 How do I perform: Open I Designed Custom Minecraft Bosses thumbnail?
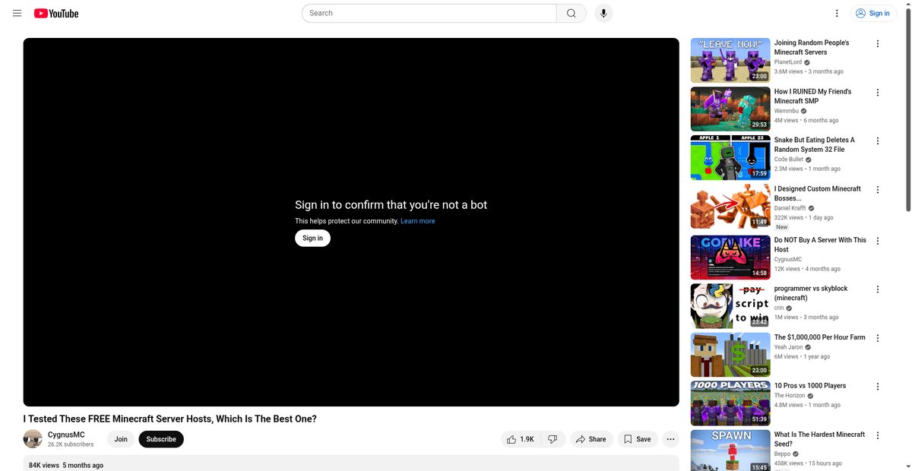[730, 206]
